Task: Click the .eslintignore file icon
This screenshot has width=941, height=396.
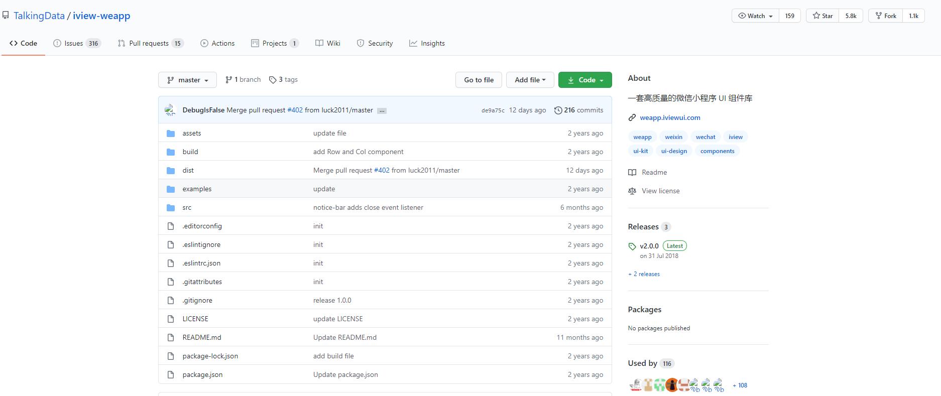Action: tap(171, 244)
